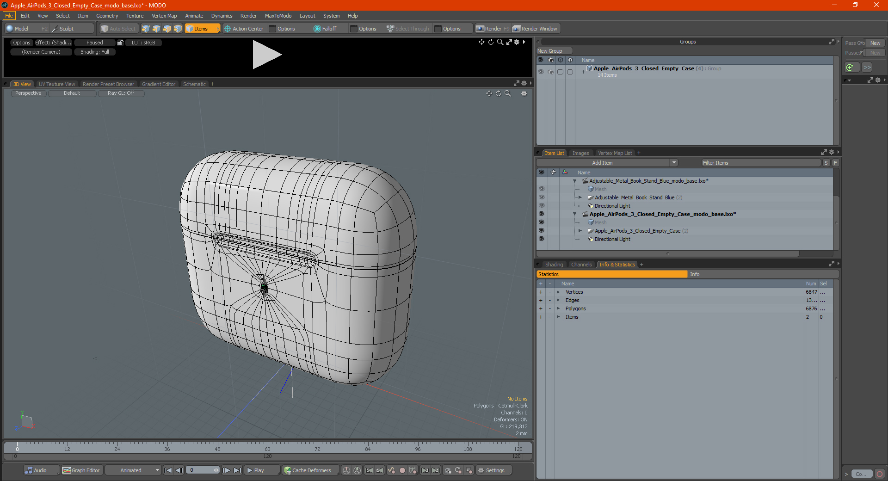Expand Polygons statistics row
This screenshot has height=481, width=888.
558,308
